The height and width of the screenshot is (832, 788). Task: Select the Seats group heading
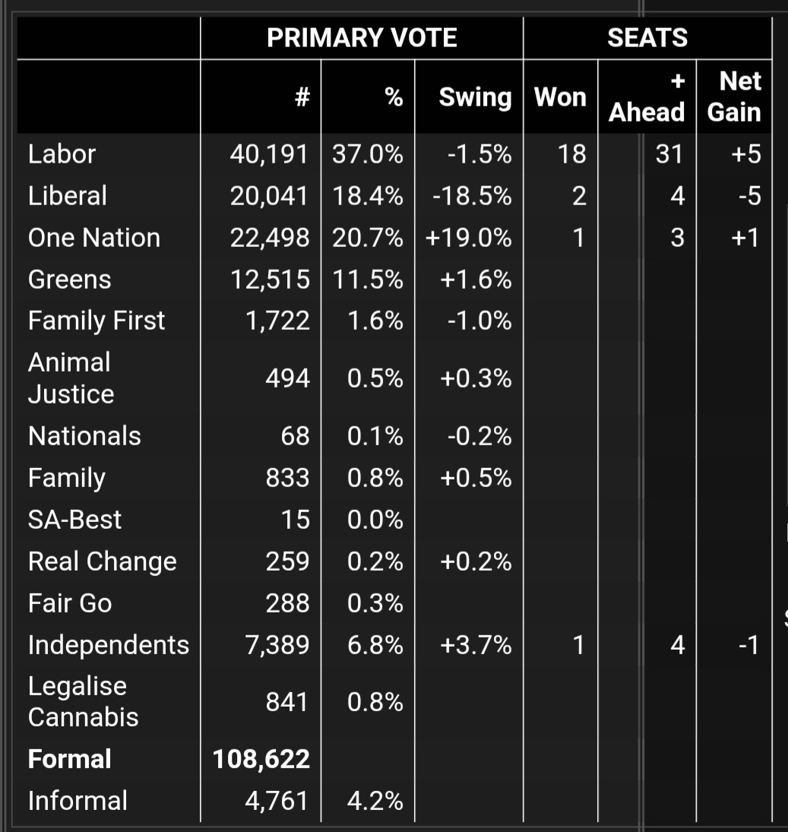click(x=647, y=38)
